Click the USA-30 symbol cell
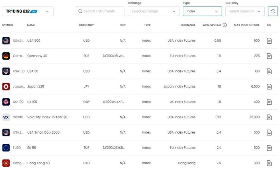Screen dimensions: 280x169 click(19, 71)
